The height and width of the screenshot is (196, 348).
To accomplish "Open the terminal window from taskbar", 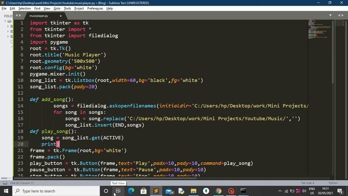I will (243, 191).
